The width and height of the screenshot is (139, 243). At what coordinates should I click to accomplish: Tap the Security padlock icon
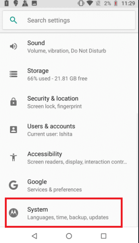[x=13, y=102]
